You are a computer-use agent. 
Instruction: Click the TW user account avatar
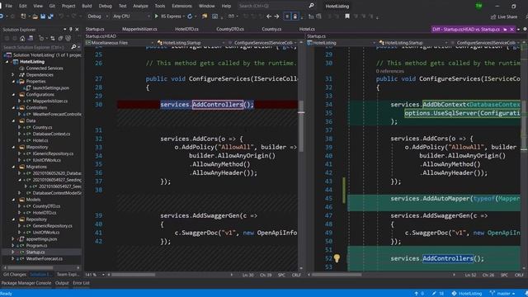click(478, 6)
